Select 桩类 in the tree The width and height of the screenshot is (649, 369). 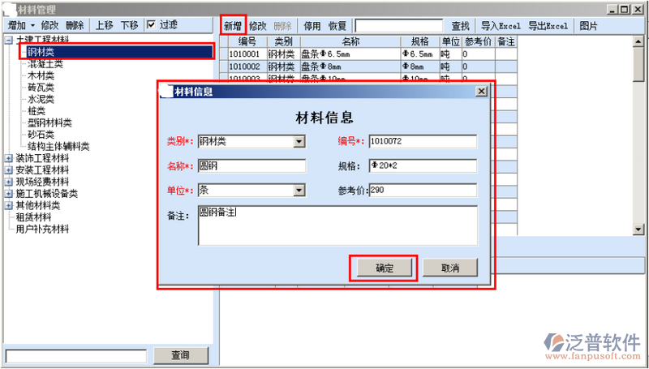(37, 111)
